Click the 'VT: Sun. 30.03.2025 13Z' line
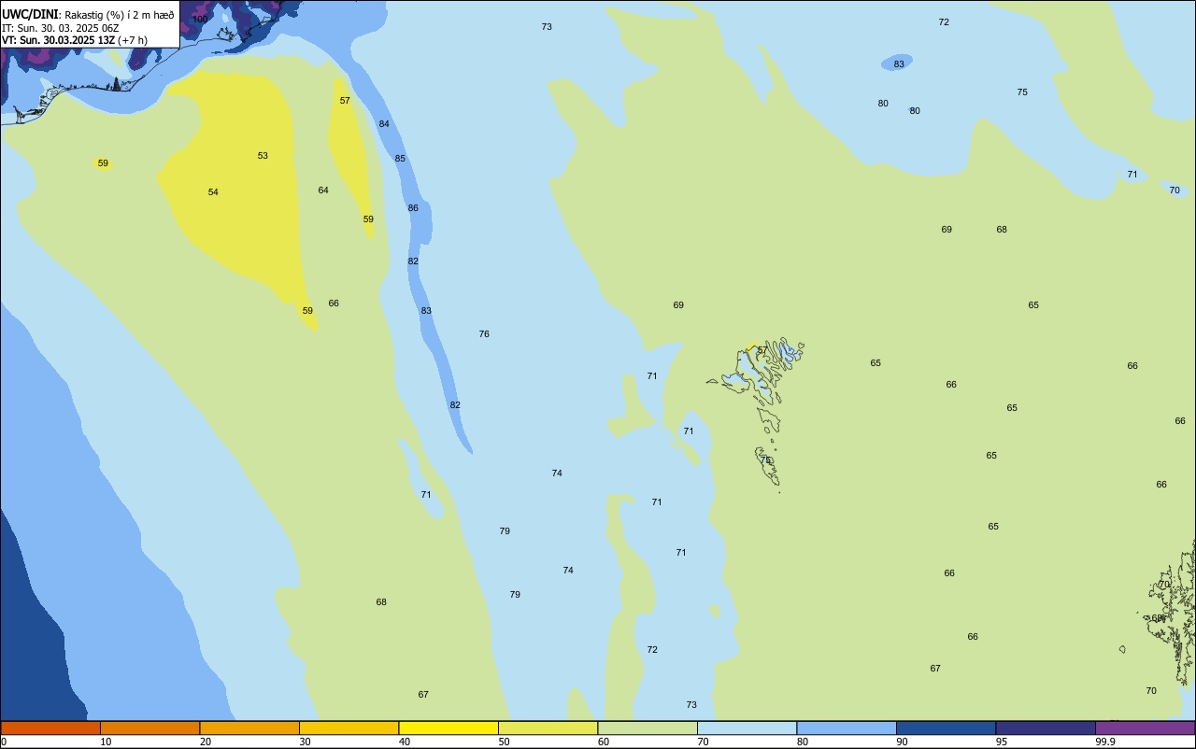Image resolution: width=1196 pixels, height=749 pixels. click(58, 40)
